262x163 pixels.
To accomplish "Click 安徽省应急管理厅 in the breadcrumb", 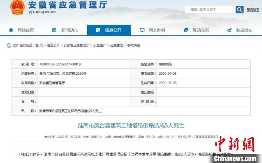I will point(76,45).
